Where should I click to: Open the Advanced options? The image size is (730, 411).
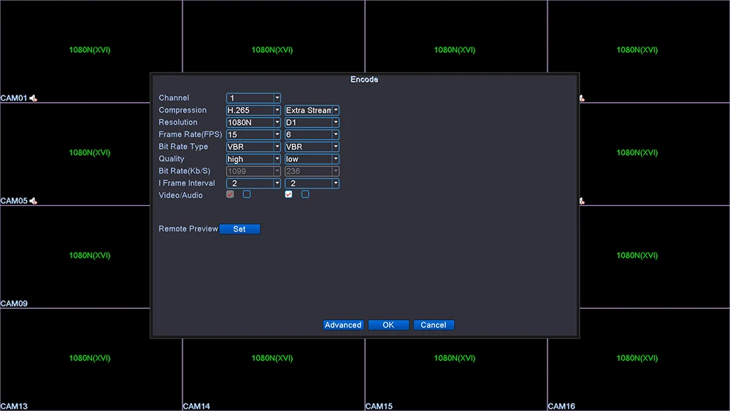click(343, 325)
